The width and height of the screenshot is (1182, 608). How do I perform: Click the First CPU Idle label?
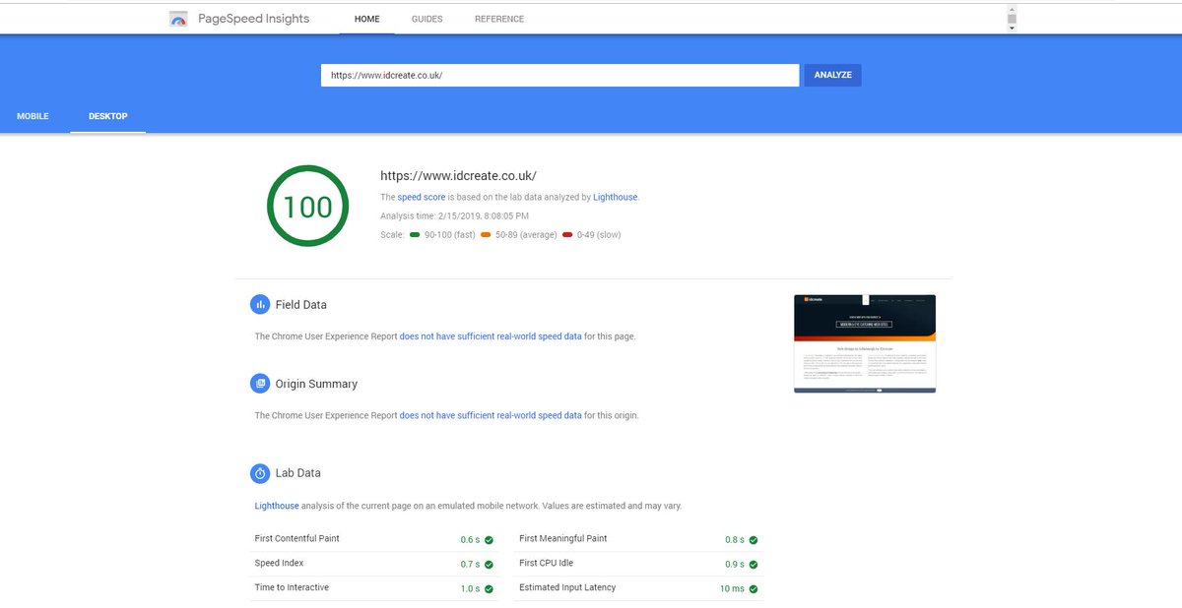coord(547,564)
